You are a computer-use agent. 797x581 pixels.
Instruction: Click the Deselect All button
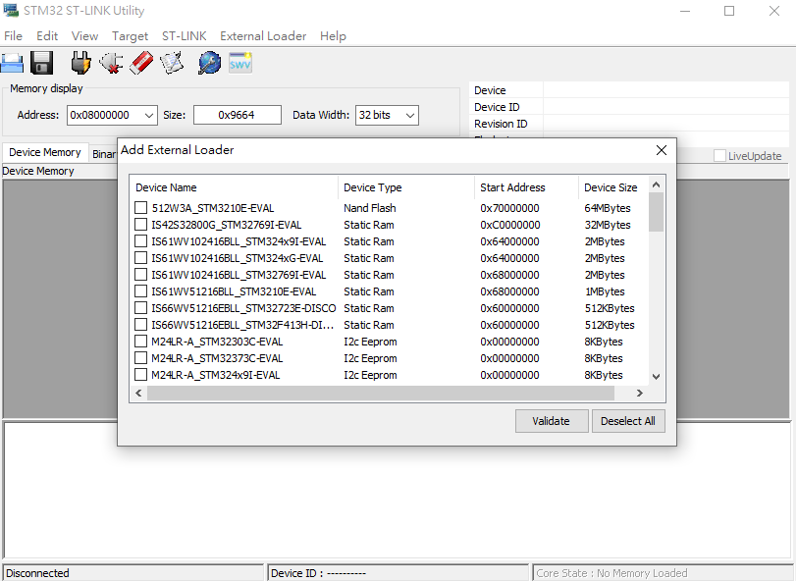point(628,421)
